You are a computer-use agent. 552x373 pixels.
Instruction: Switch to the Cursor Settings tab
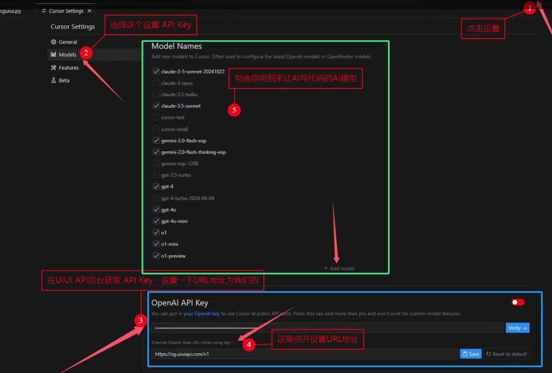click(66, 11)
